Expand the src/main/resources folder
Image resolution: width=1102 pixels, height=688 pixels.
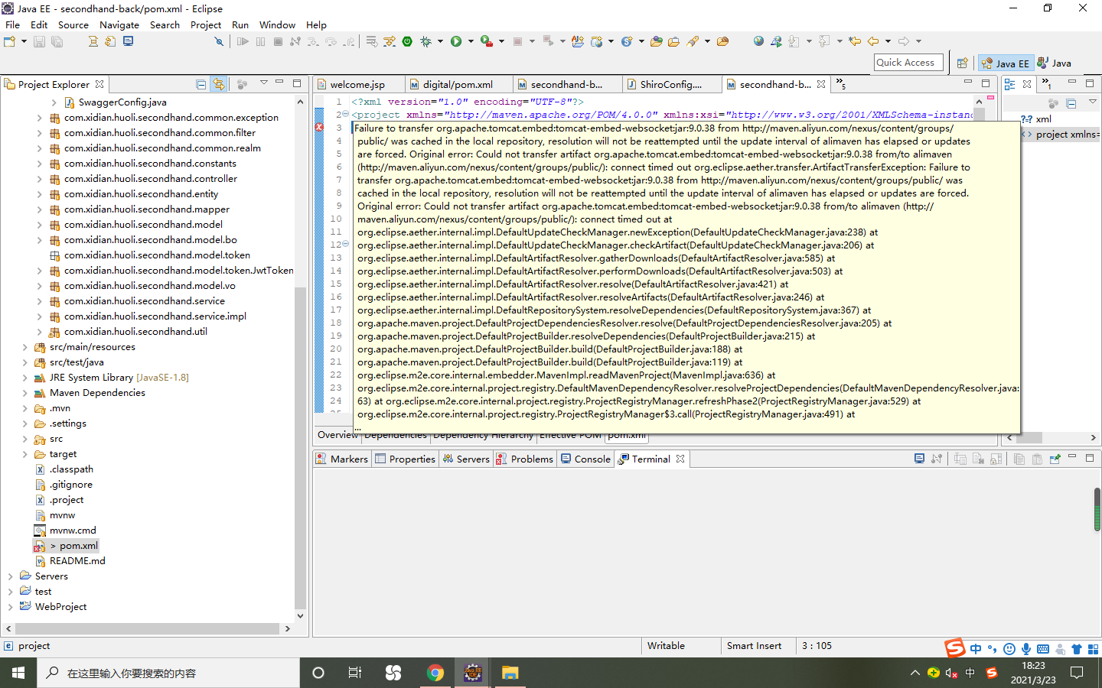(24, 346)
